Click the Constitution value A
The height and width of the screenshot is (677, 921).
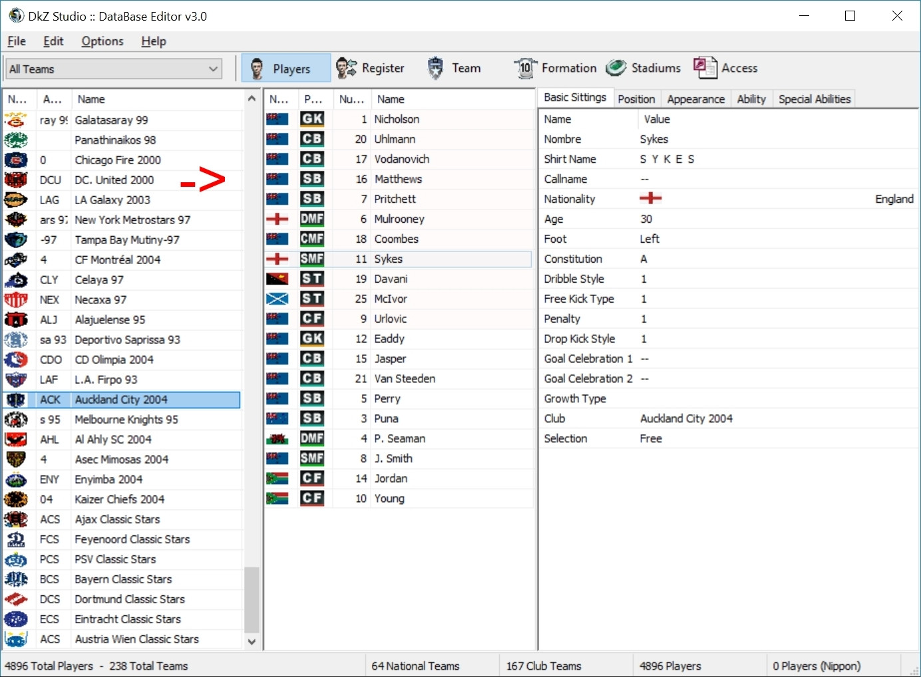(x=644, y=259)
